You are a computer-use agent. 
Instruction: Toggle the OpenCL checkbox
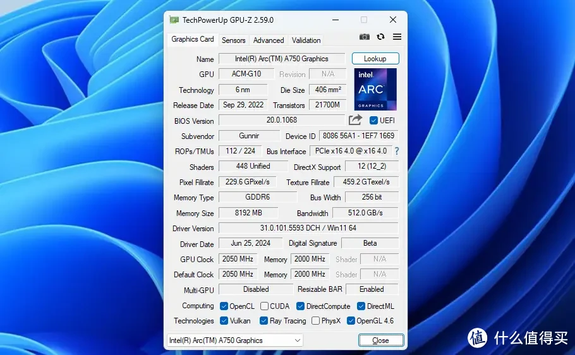pyautogui.click(x=224, y=306)
